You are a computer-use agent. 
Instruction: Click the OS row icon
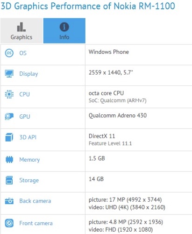[9, 53]
